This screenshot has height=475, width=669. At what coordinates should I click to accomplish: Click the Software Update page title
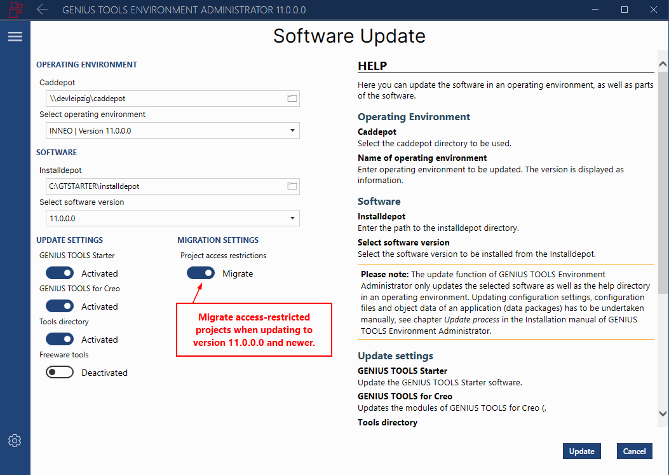click(349, 36)
